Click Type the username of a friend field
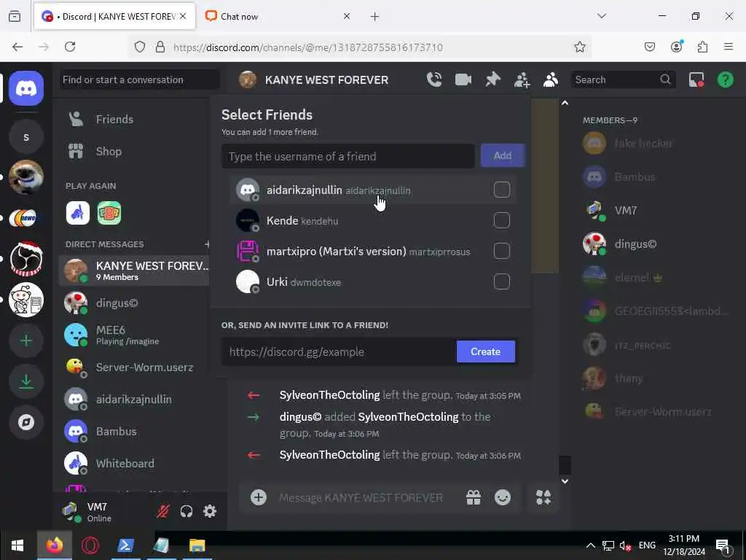The image size is (746, 560). coord(348,156)
